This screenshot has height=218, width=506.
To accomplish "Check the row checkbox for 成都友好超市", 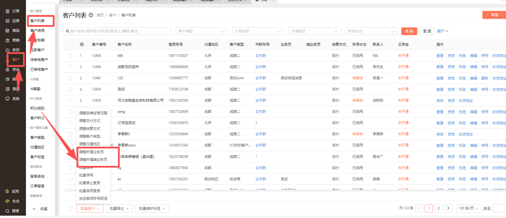I will 70,67.
